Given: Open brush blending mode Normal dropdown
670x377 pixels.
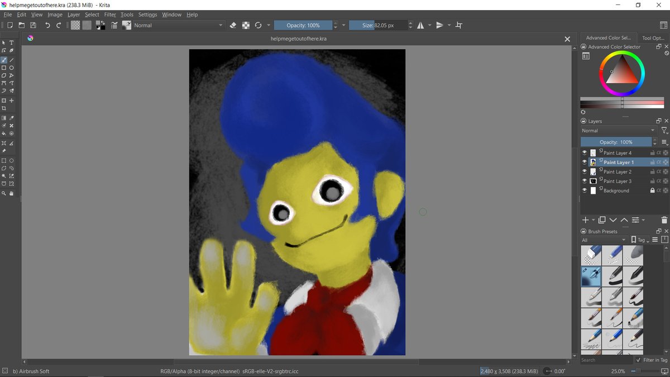Looking at the screenshot, I should 178,25.
